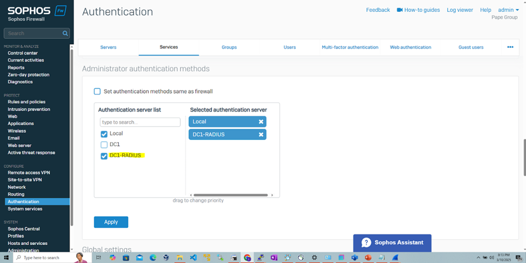
Task: Uncheck Local in authentication server list
Action: (x=104, y=134)
